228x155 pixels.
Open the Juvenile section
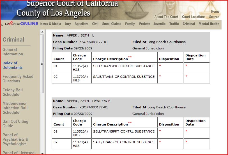pyautogui.click(x=160, y=24)
